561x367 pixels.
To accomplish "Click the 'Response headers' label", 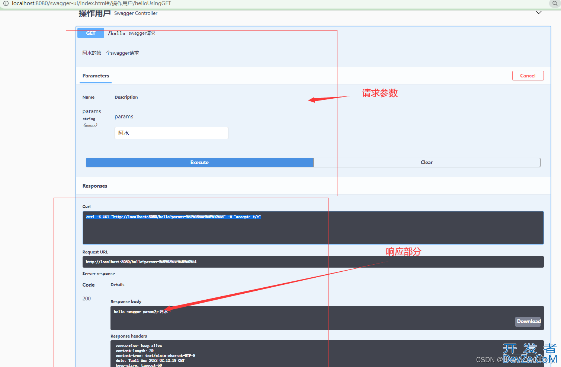I will pyautogui.click(x=129, y=336).
